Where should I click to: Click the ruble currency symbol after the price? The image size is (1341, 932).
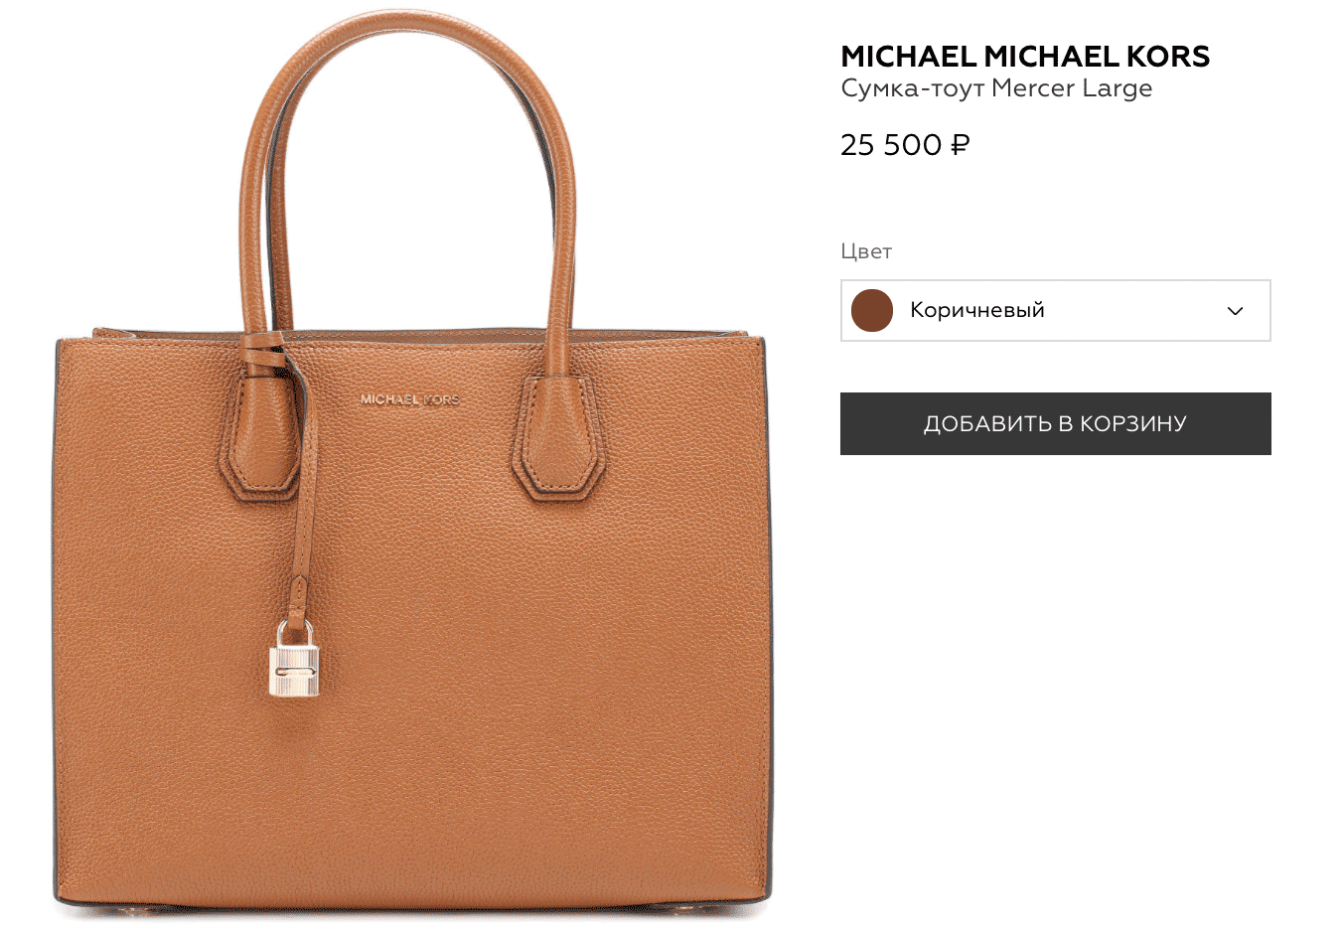tap(960, 145)
